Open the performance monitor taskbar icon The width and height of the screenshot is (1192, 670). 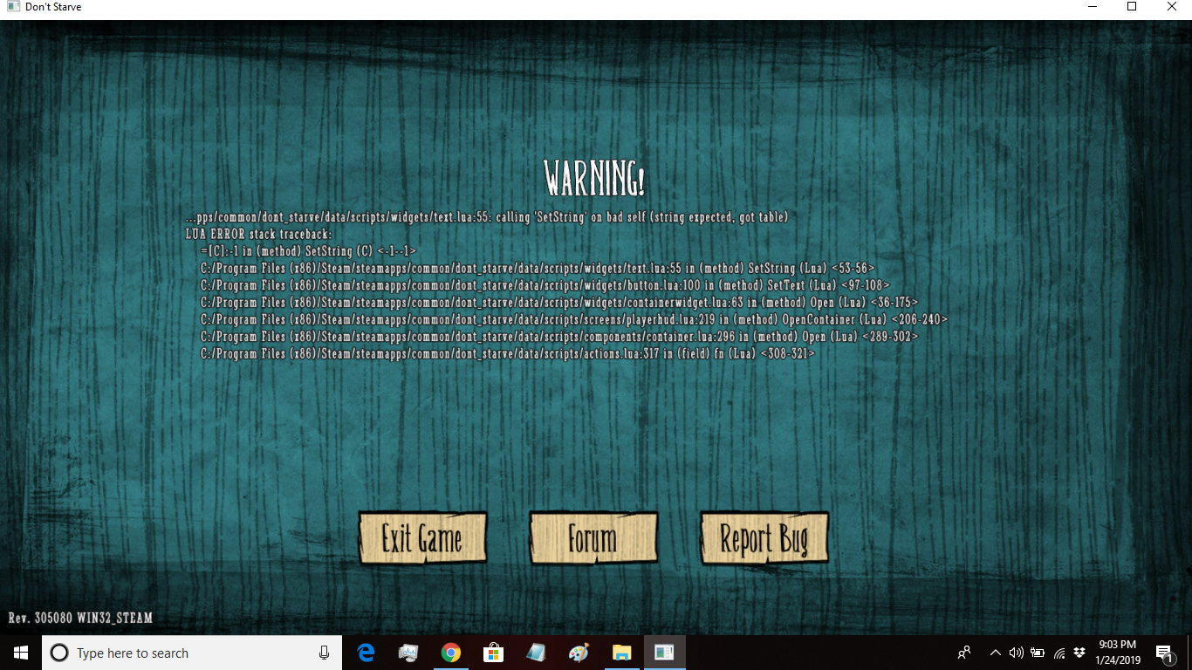point(408,653)
